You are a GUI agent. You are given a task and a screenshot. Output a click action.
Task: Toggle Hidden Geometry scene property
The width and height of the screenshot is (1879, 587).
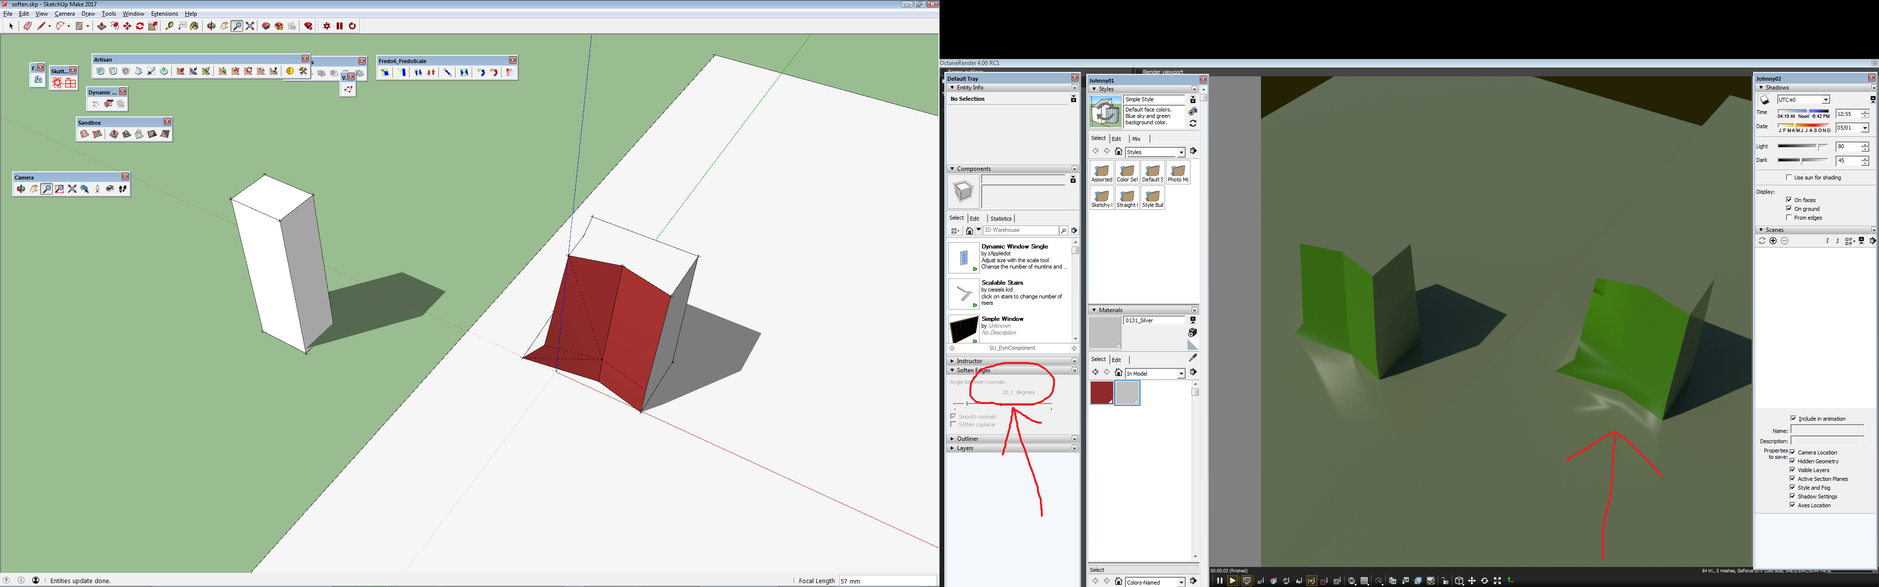pos(1792,461)
